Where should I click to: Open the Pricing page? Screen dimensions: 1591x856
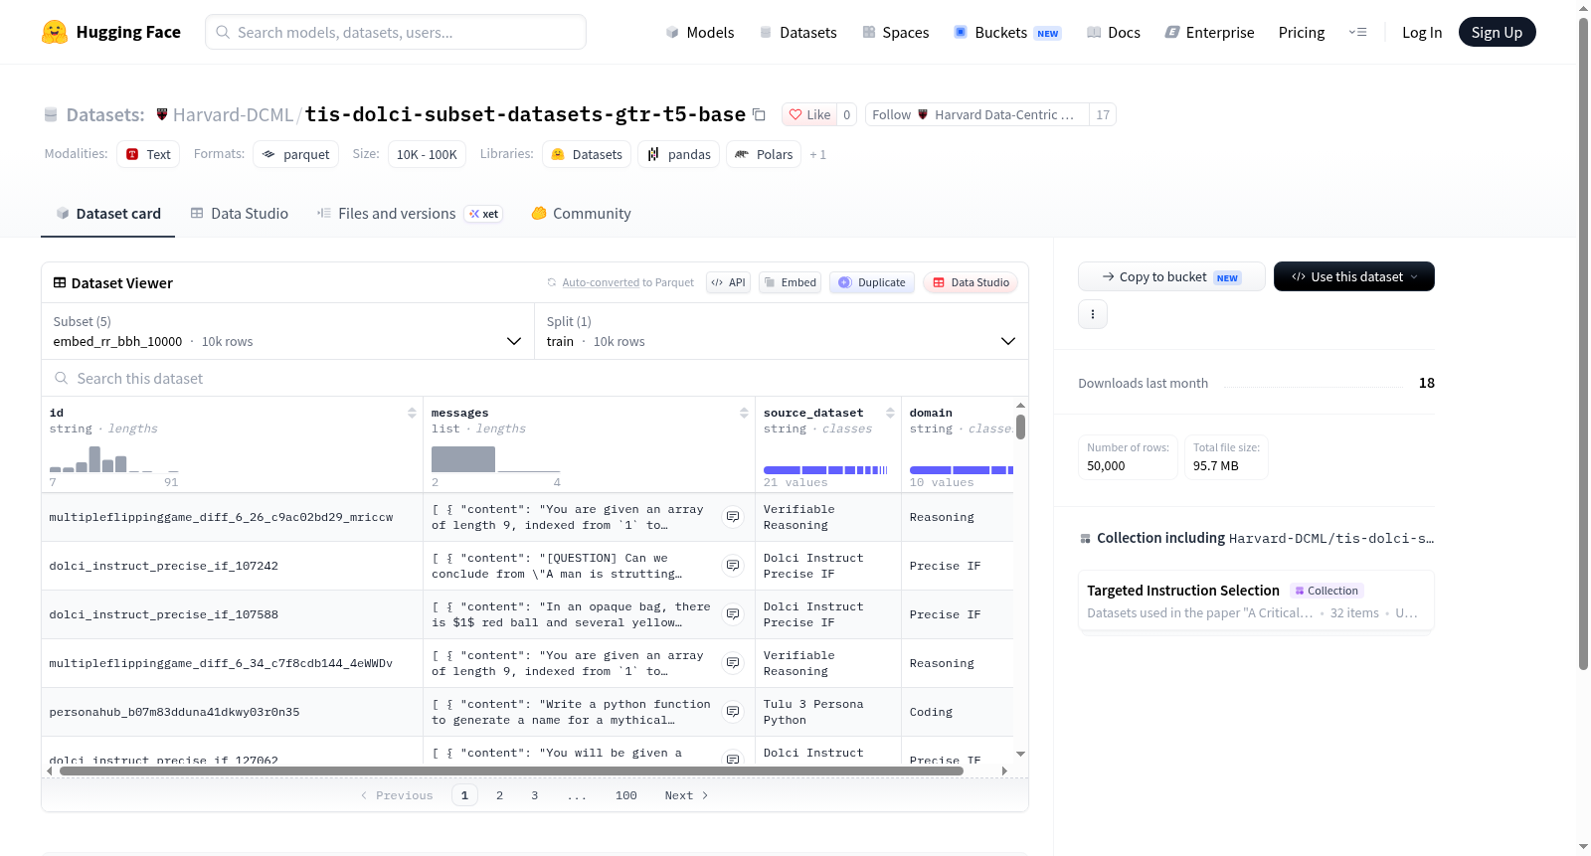[x=1302, y=32]
